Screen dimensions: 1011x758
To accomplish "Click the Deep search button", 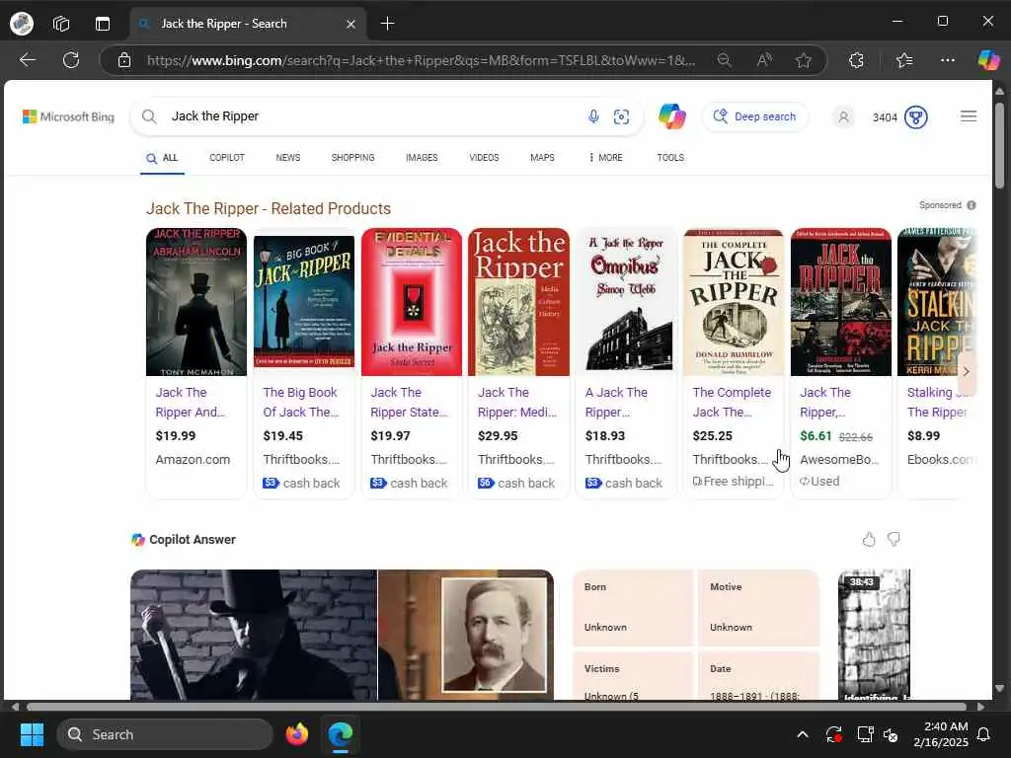I will [754, 116].
